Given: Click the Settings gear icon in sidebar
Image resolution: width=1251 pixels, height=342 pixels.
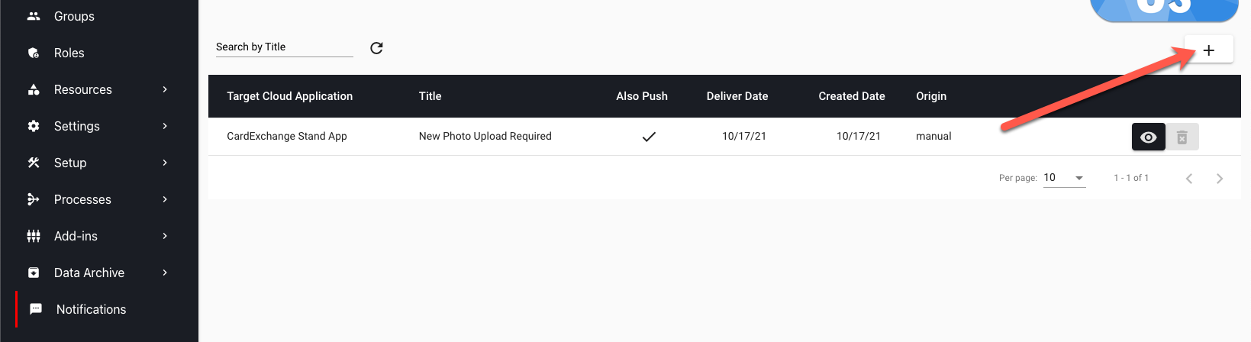Looking at the screenshot, I should coord(34,126).
